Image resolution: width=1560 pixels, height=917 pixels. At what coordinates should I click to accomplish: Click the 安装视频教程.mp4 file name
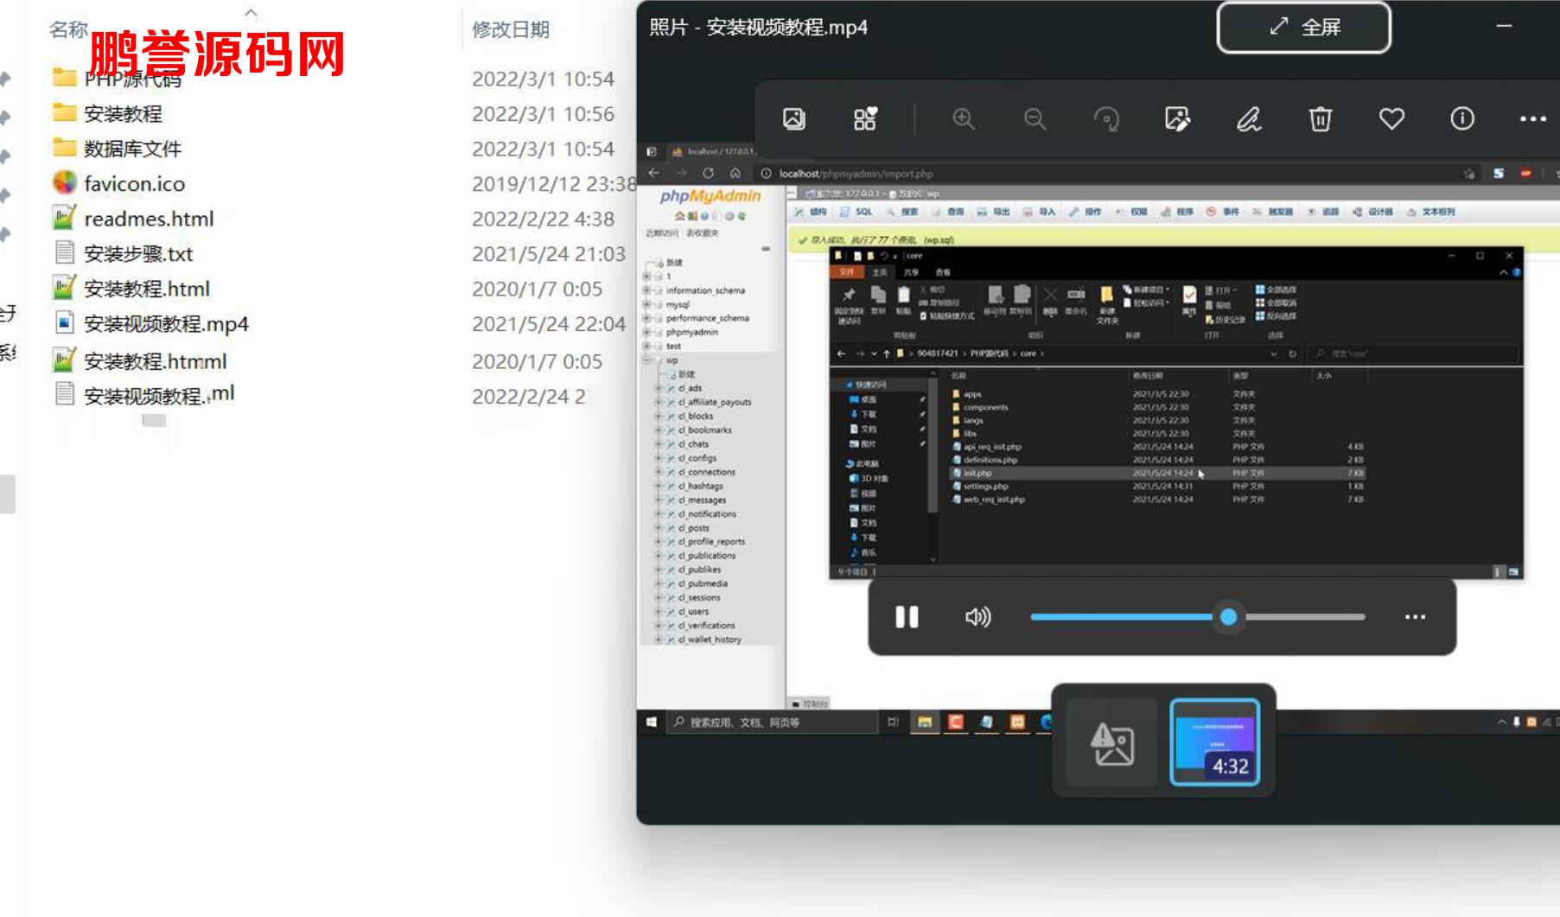(166, 324)
